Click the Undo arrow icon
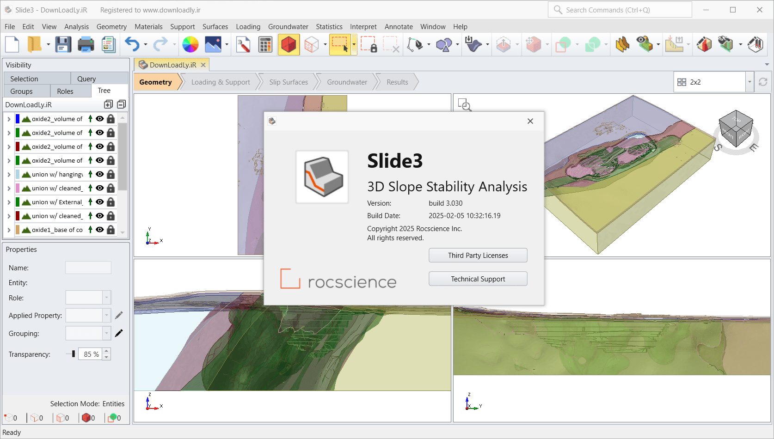The width and height of the screenshot is (774, 439). click(132, 45)
